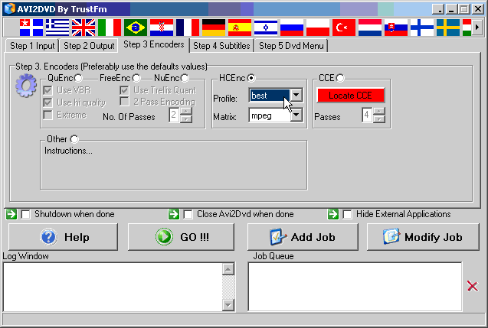Open the HCEnc Matrix dropdown
The image size is (488, 328).
point(296,115)
